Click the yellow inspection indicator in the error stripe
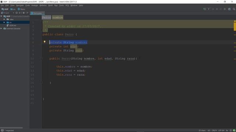Viewport: 236px width, 132px height. pos(235,21)
